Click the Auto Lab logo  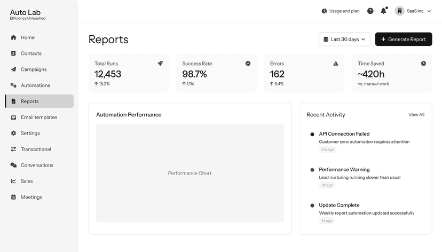(x=28, y=14)
